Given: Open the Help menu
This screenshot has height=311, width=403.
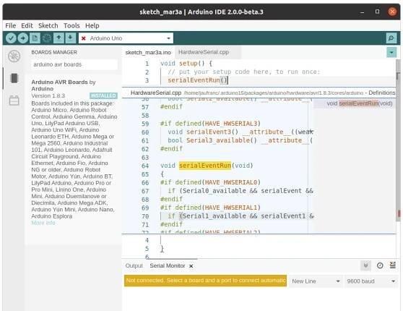Looking at the screenshot, I should 92,25.
